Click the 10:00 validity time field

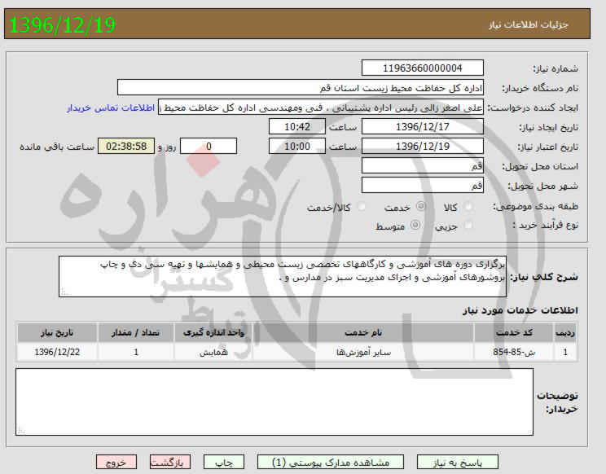[x=297, y=147]
